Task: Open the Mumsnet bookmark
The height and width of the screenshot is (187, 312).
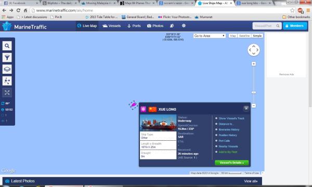Action: tap(203, 17)
